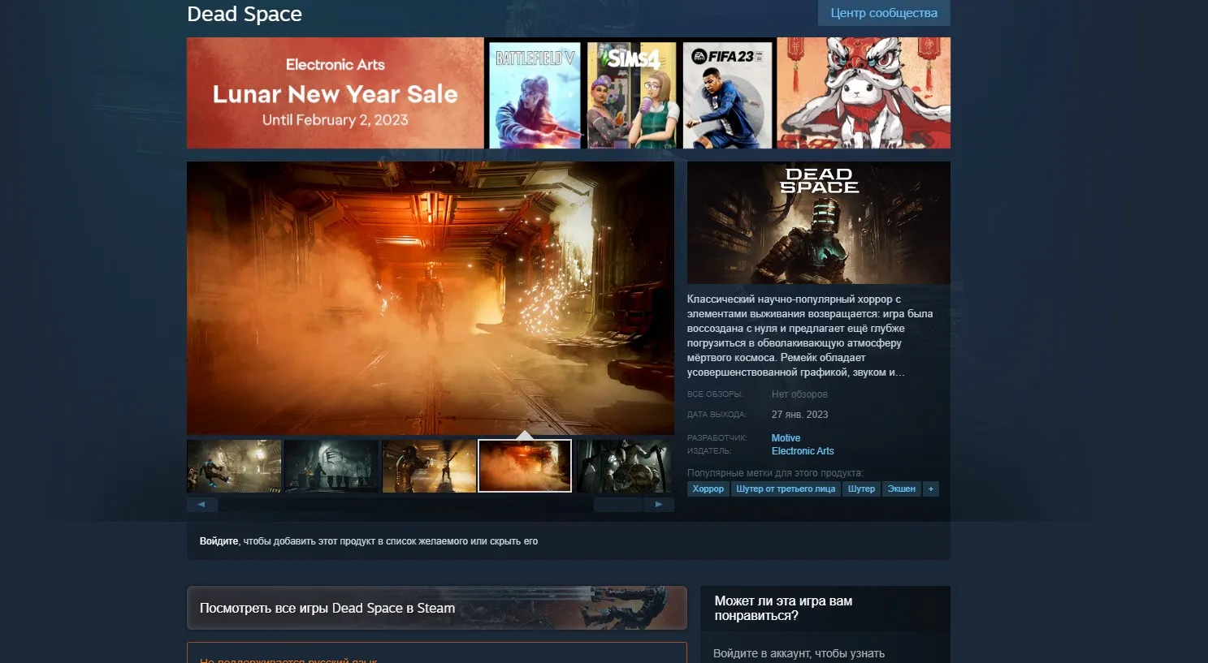This screenshot has height=663, width=1208.
Task: Click the main orange corridor screenshot
Action: (x=431, y=298)
